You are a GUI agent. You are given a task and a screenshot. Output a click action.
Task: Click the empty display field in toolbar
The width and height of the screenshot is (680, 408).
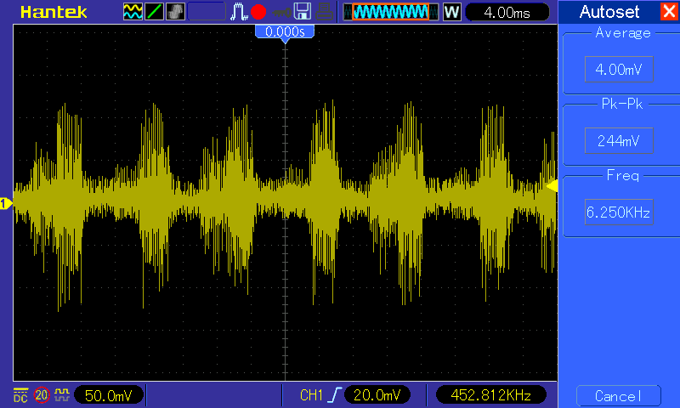[207, 12]
